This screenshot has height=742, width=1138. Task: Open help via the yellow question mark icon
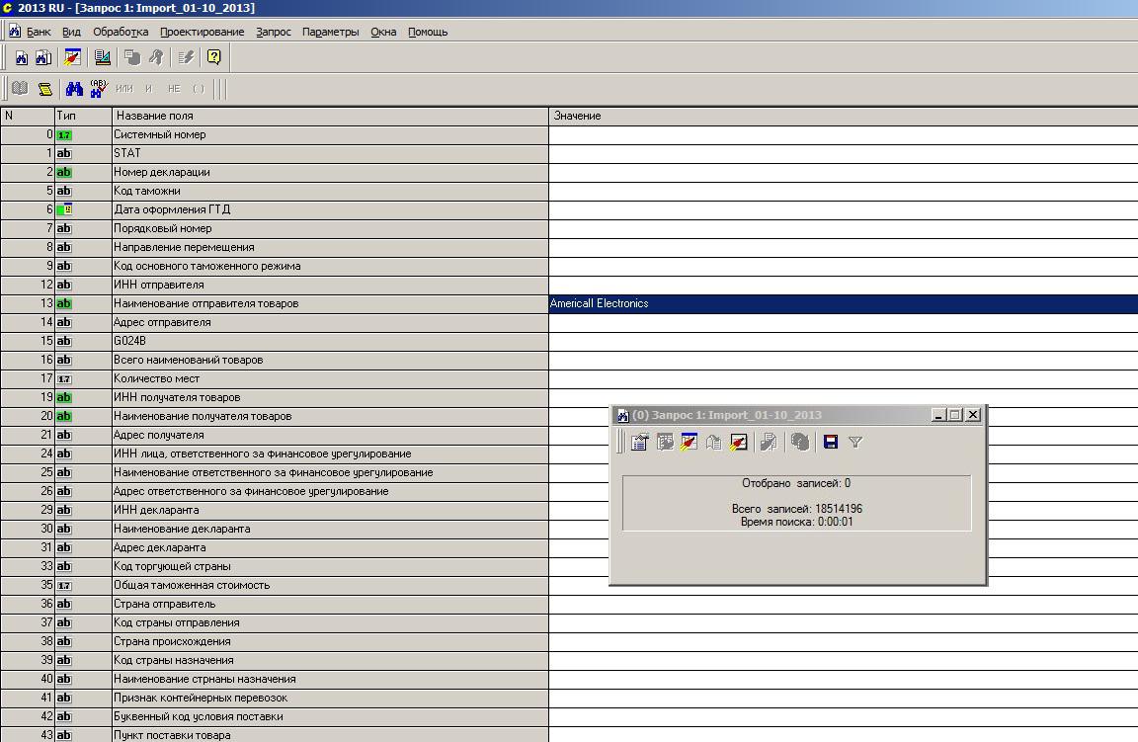(214, 57)
